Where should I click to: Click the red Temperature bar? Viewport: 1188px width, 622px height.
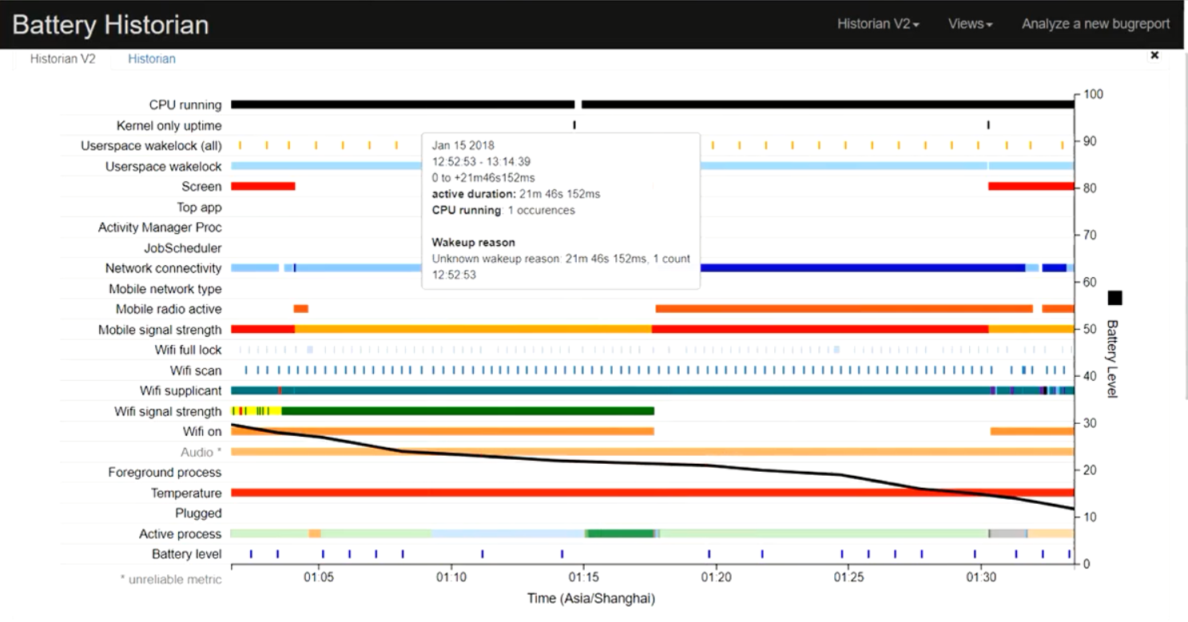653,493
